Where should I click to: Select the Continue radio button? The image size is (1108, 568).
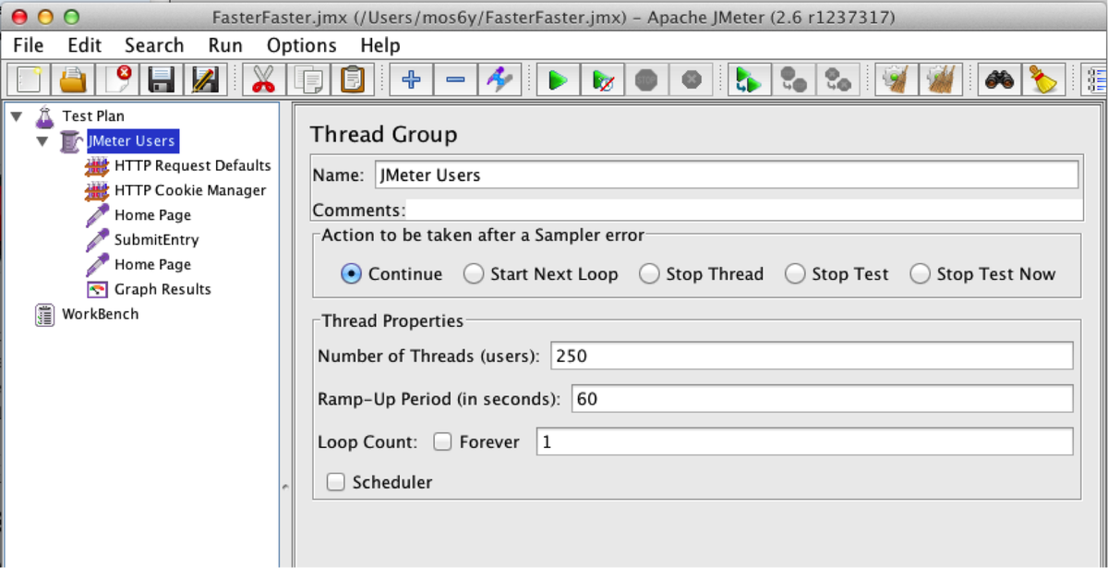tap(351, 273)
